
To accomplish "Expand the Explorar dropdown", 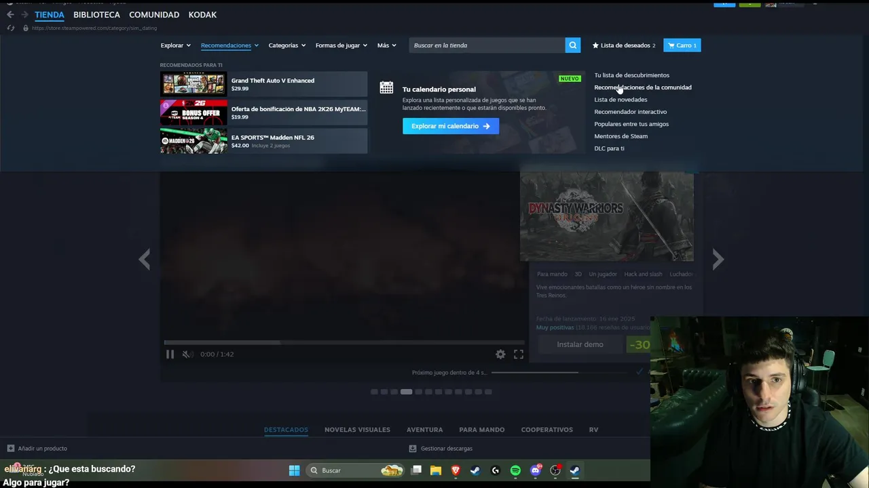I will click(175, 45).
